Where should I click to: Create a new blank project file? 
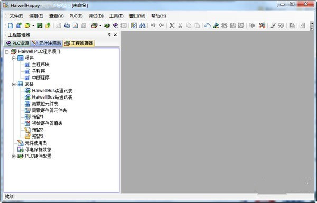11,26
